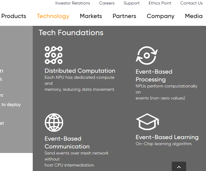Open the Technology menu
This screenshot has width=206, height=171.
[53, 16]
